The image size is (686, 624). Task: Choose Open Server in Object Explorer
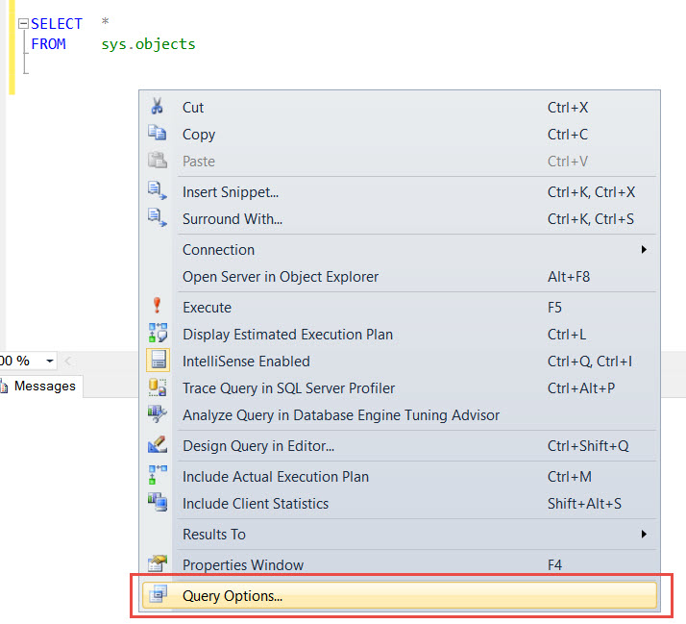coord(399,276)
